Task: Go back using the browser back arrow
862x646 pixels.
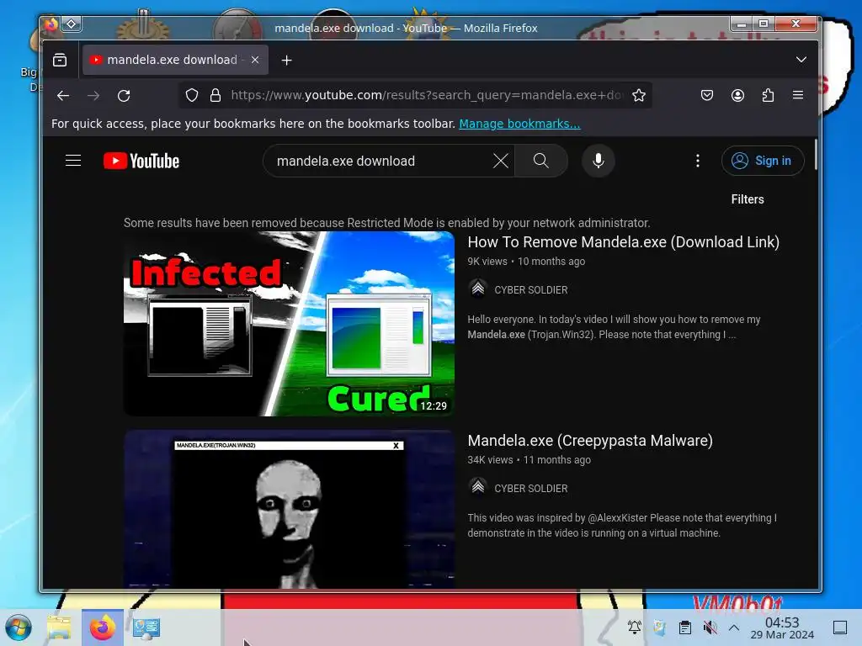Action: [x=63, y=96]
